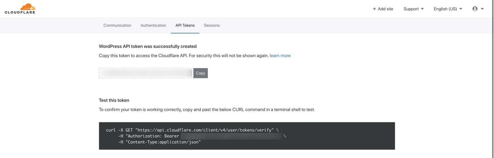Select the API Tokens tab
This screenshot has height=158, width=494.
tap(185, 25)
